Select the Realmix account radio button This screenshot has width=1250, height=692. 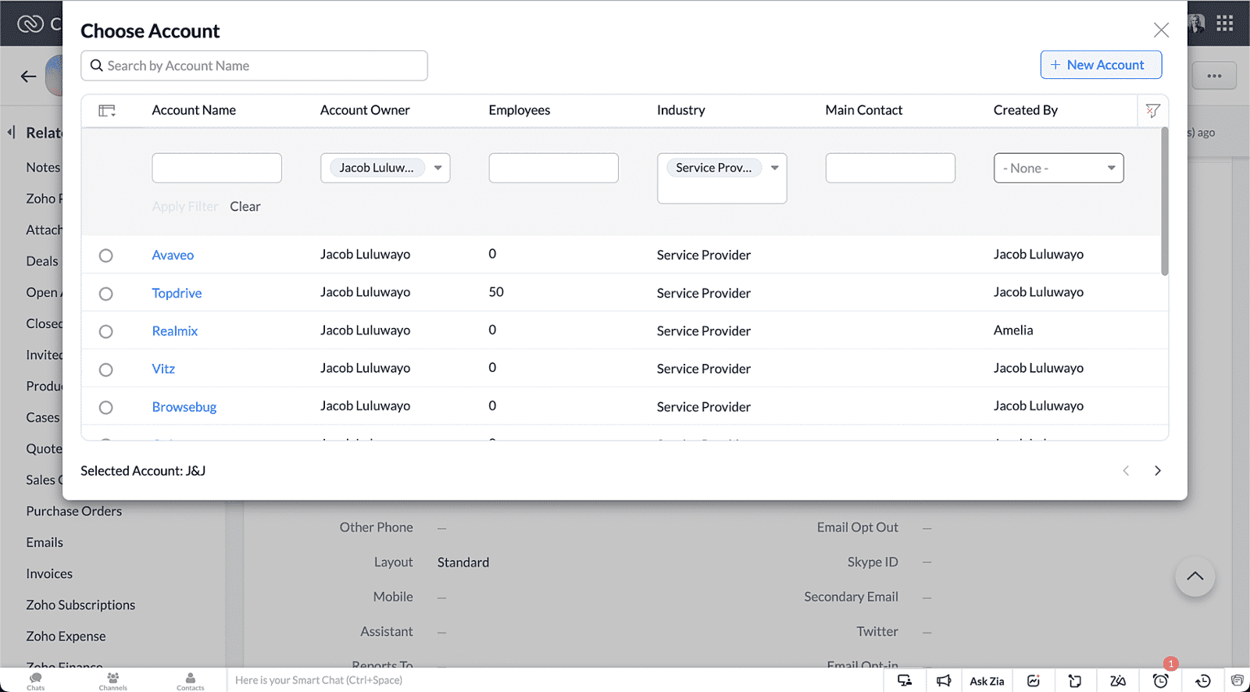(106, 331)
